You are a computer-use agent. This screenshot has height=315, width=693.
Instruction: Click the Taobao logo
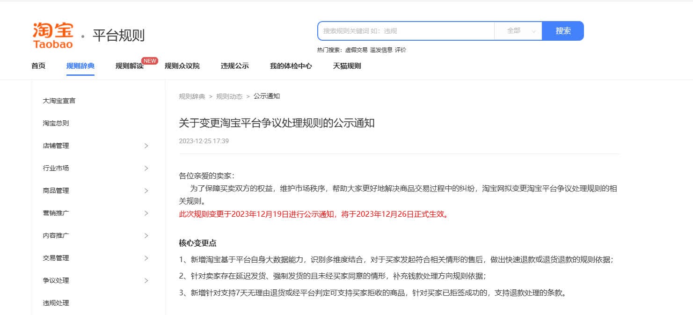53,35
